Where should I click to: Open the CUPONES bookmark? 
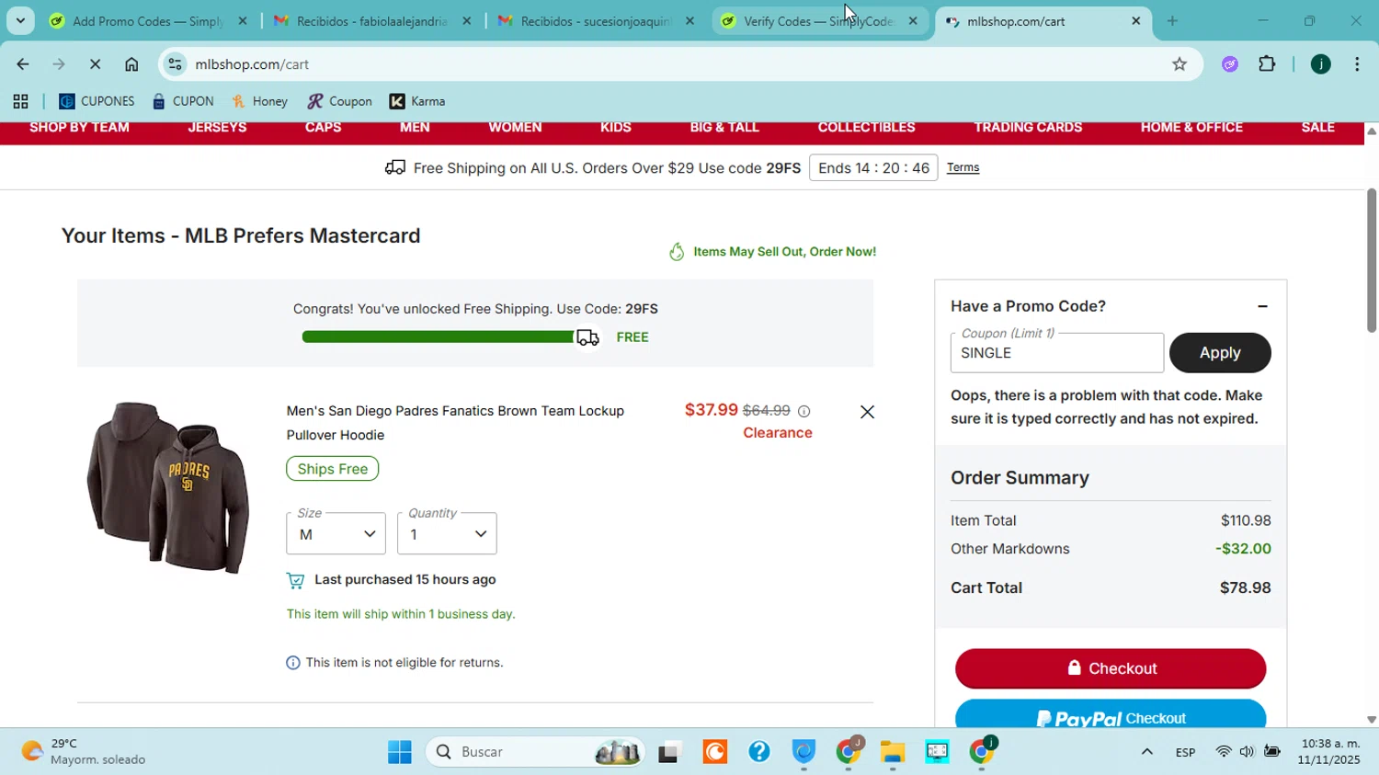tap(97, 101)
